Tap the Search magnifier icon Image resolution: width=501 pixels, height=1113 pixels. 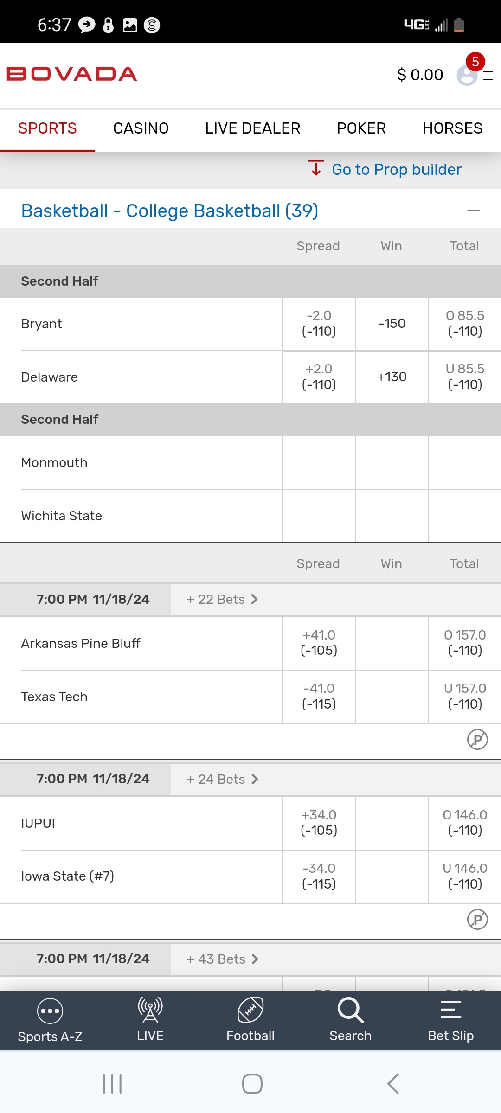[350, 1010]
